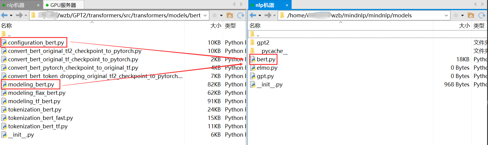Go to home folder in right pane
The height and width of the screenshot is (145, 488).
[471, 15]
